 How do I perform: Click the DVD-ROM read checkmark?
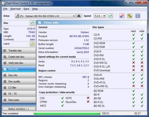pos(134,43)
